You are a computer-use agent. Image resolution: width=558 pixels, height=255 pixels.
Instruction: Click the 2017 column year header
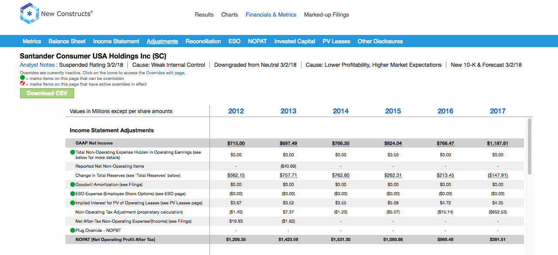[498, 111]
